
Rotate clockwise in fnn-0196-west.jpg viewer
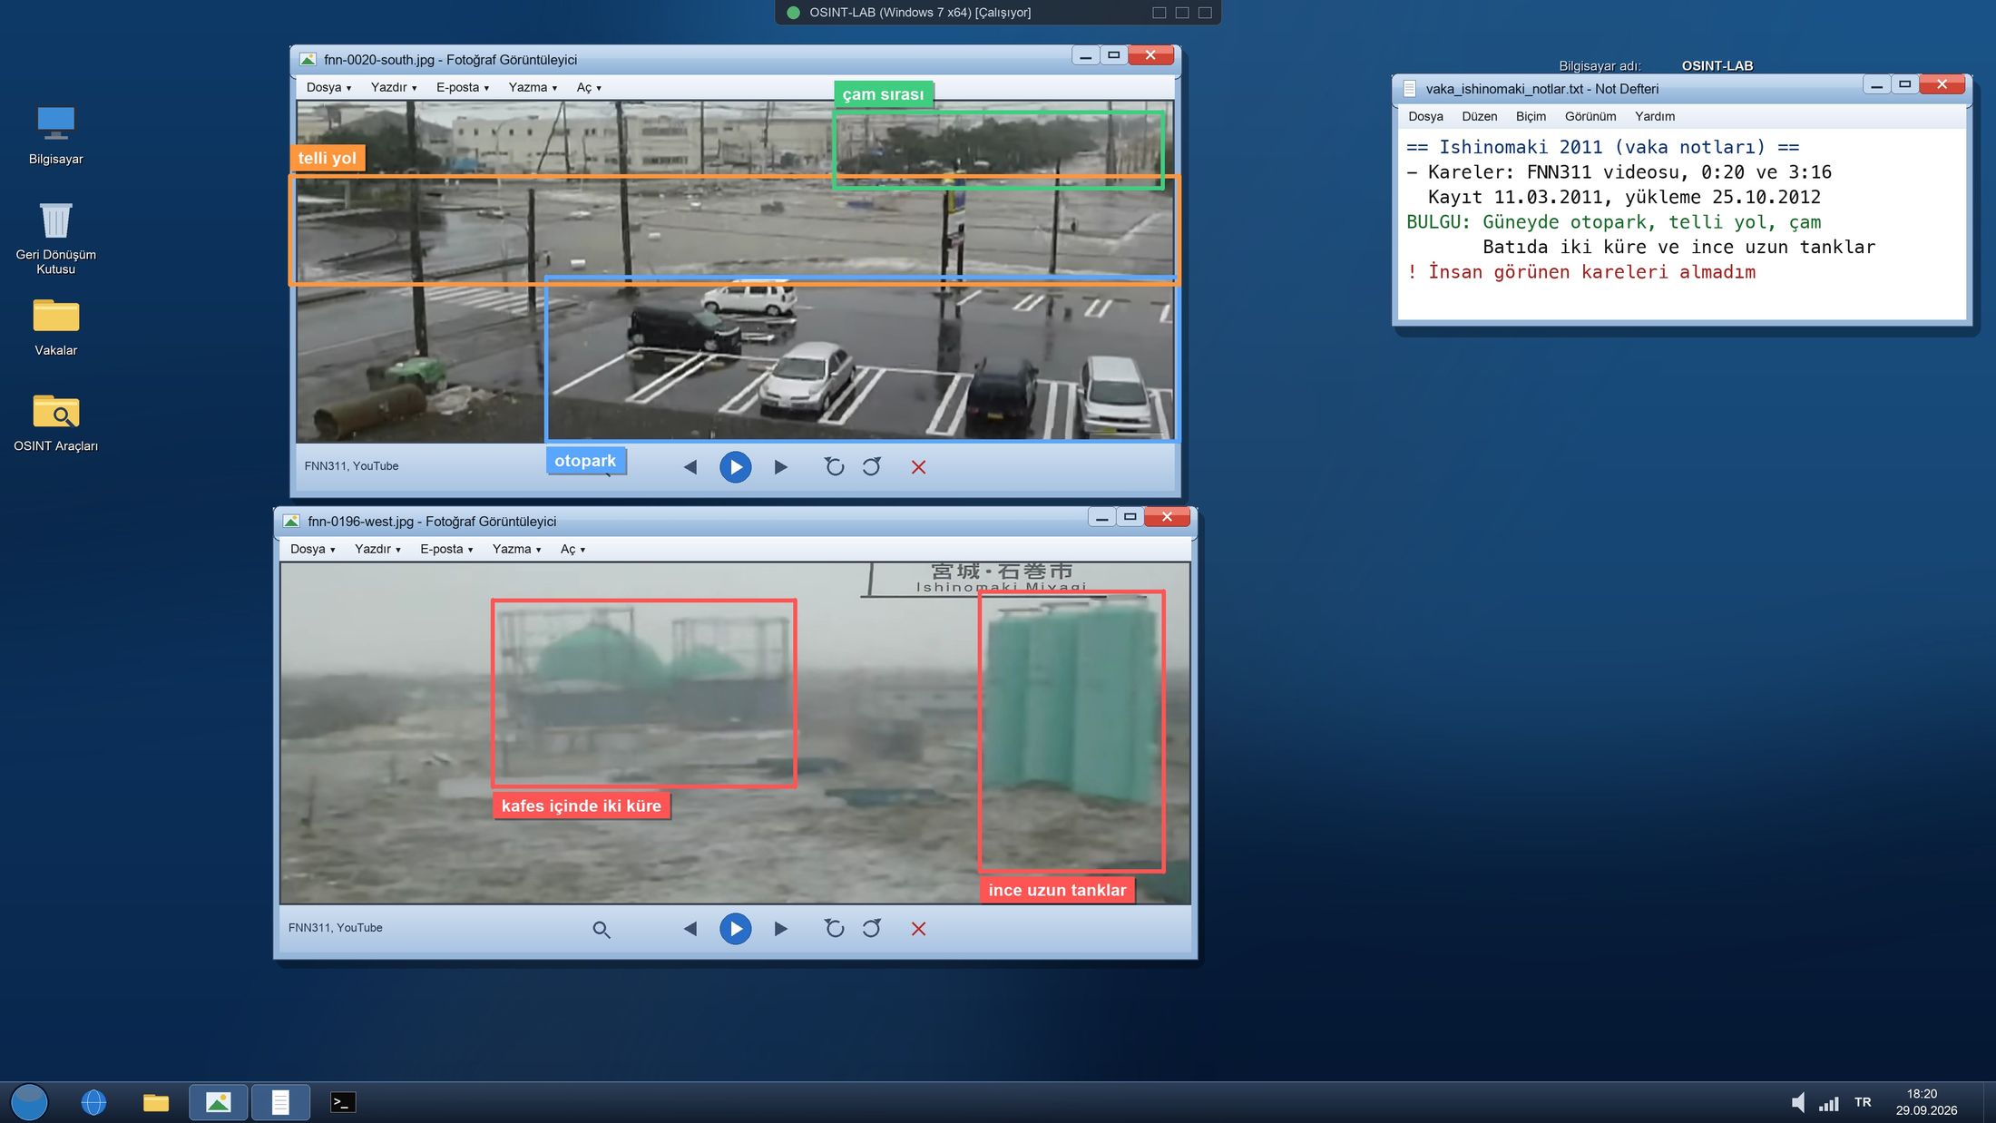tap(872, 929)
